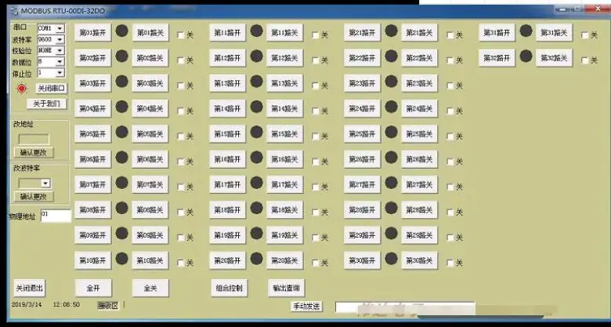Viewport: 611px width, 327px height.
Task: Open the 校验位 NONE dropdown
Action: tap(60, 51)
